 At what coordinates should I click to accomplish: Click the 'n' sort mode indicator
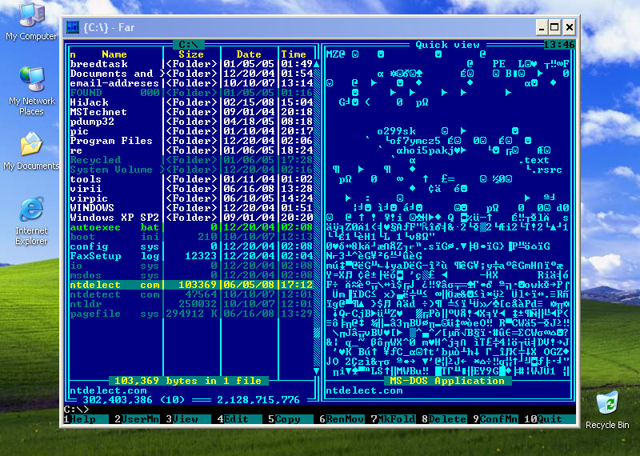(x=73, y=54)
